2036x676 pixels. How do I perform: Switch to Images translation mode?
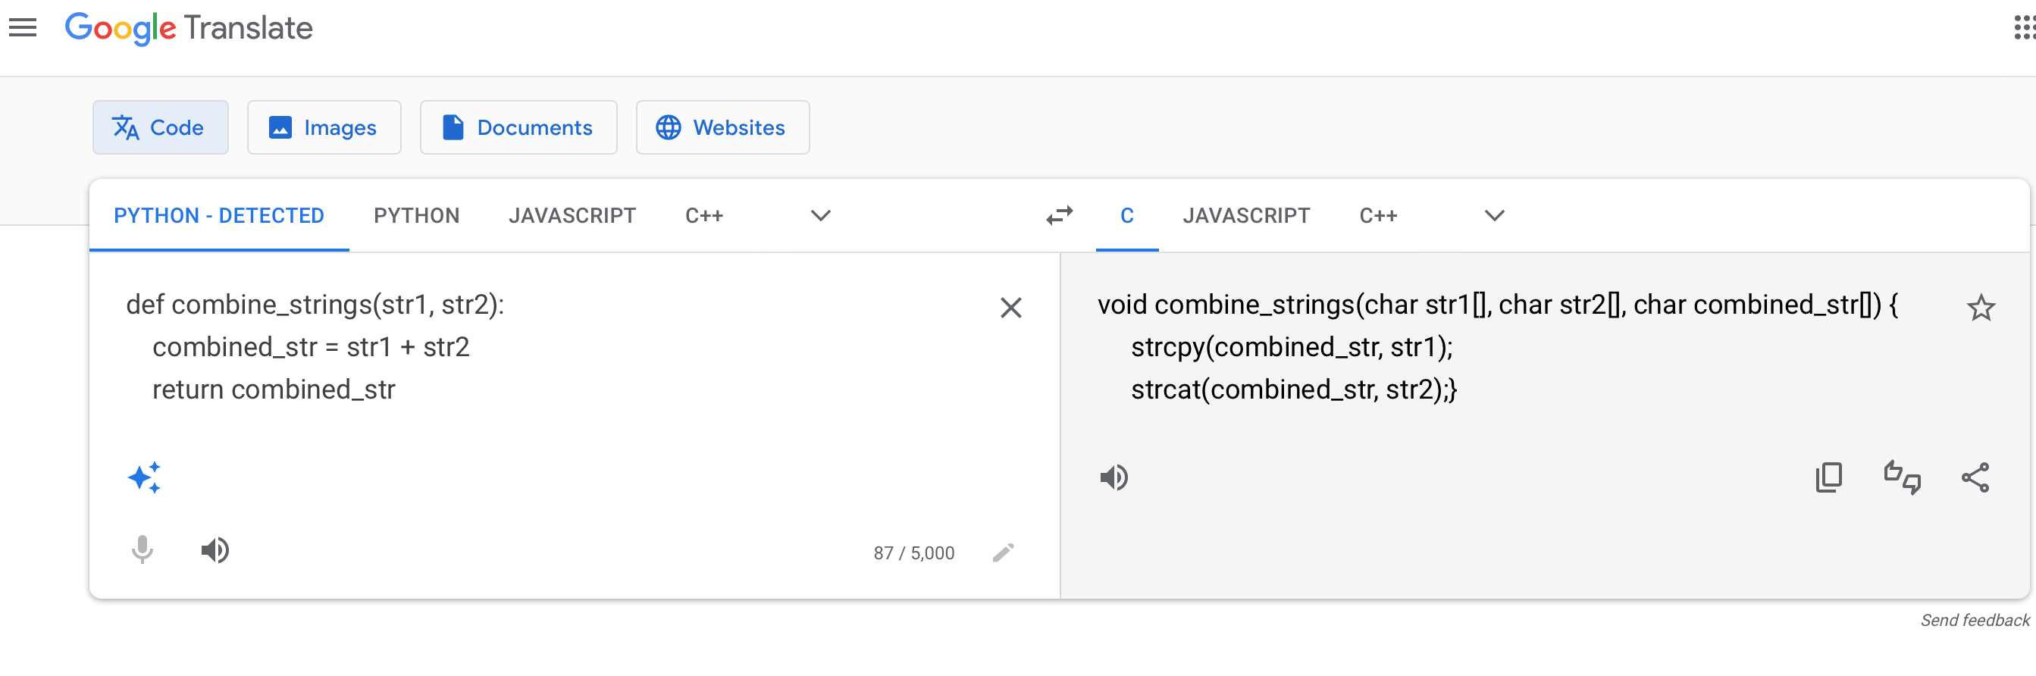click(324, 127)
